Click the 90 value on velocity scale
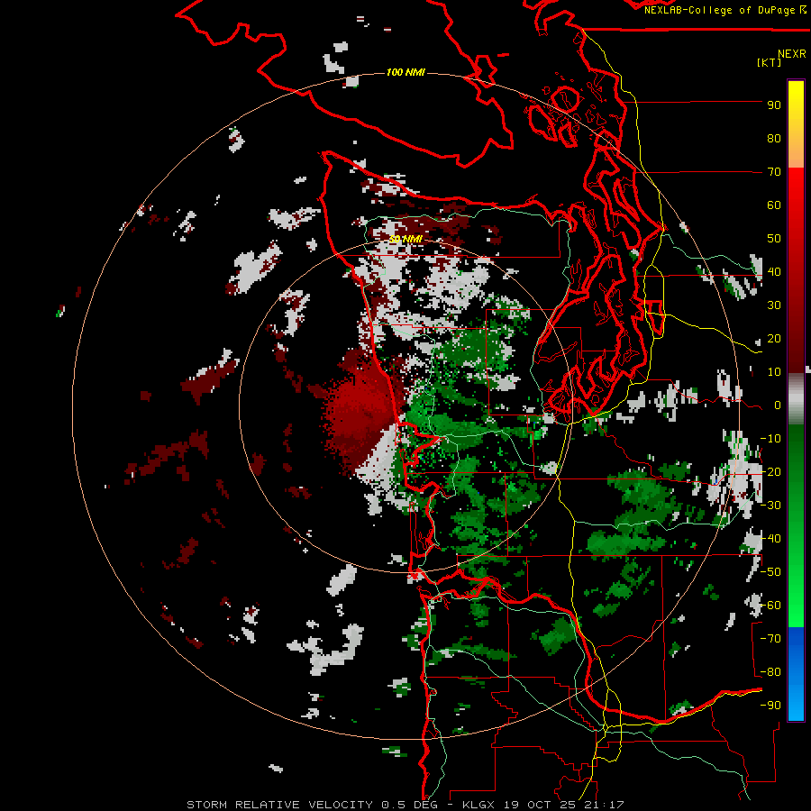Viewport: 811px width, 811px height. [x=774, y=105]
